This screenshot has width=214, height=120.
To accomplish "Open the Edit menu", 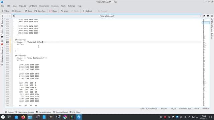I will click(8, 6).
